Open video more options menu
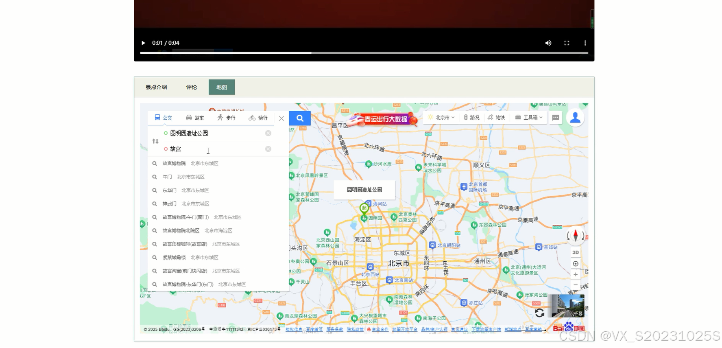The height and width of the screenshot is (348, 722). [x=585, y=43]
